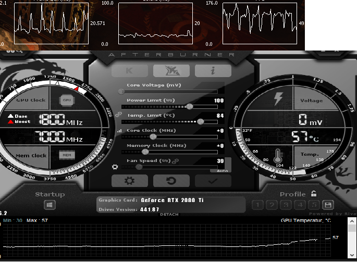Click the 57 °C temperature readout

pyautogui.click(x=305, y=136)
